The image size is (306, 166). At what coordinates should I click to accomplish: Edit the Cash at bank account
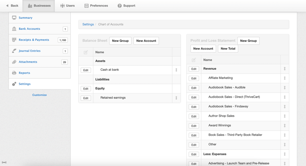(86, 70)
